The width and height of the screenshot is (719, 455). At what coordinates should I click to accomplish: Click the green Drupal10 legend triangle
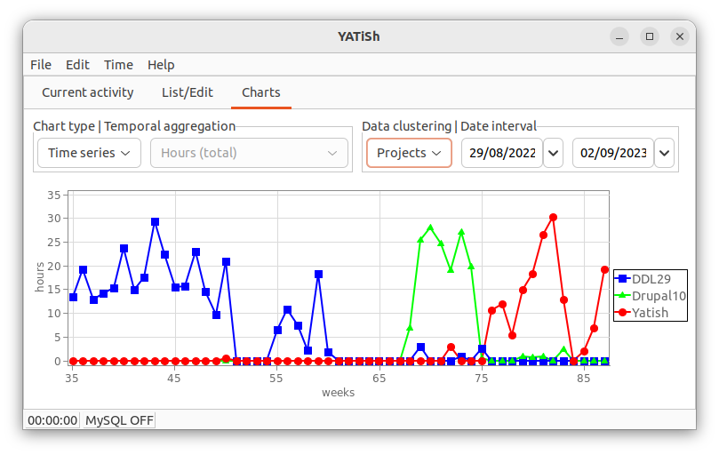pyautogui.click(x=622, y=295)
